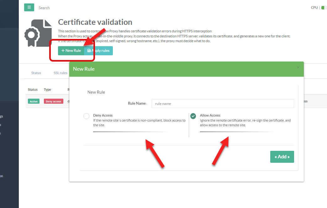Click the CPU usage gauge bar
327x208 pixels.
click(x=324, y=8)
